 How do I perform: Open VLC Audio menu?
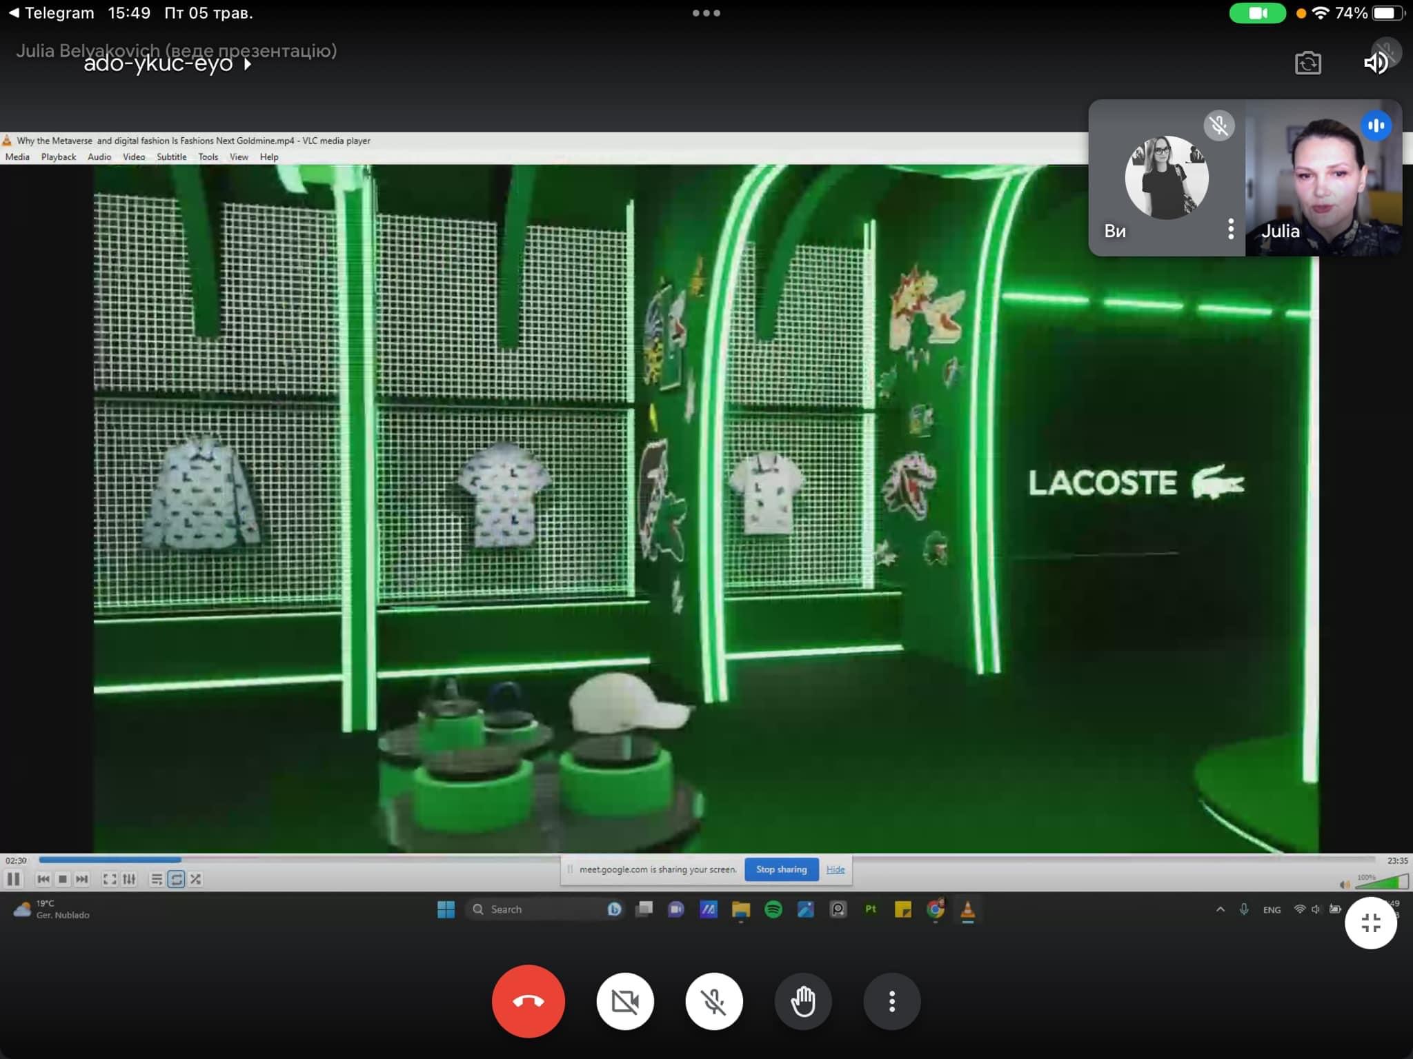pos(99,157)
